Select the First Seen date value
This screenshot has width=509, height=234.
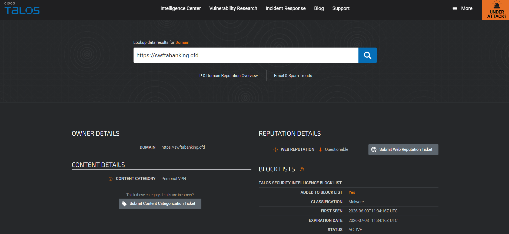point(373,211)
